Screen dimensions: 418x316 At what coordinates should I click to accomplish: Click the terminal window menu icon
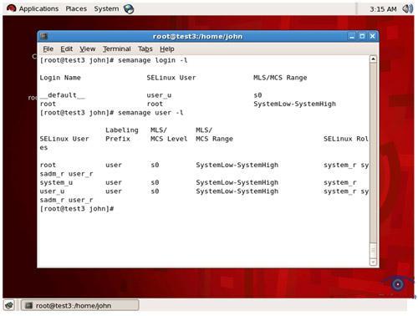43,36
